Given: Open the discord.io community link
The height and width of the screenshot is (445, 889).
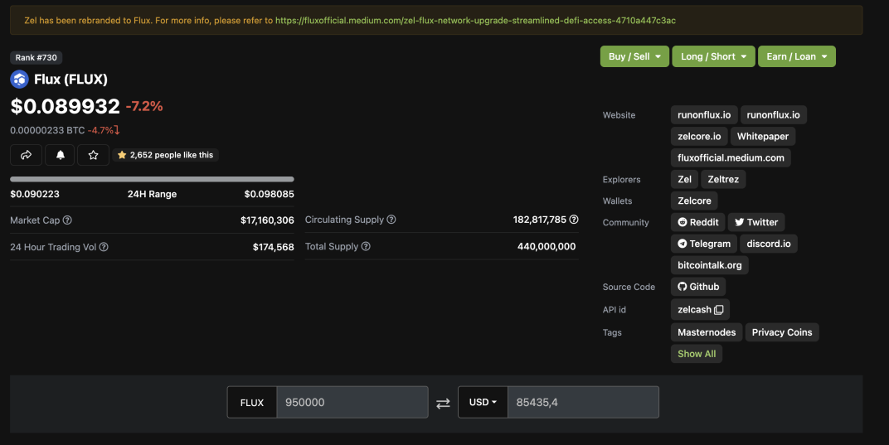Looking at the screenshot, I should tap(768, 244).
